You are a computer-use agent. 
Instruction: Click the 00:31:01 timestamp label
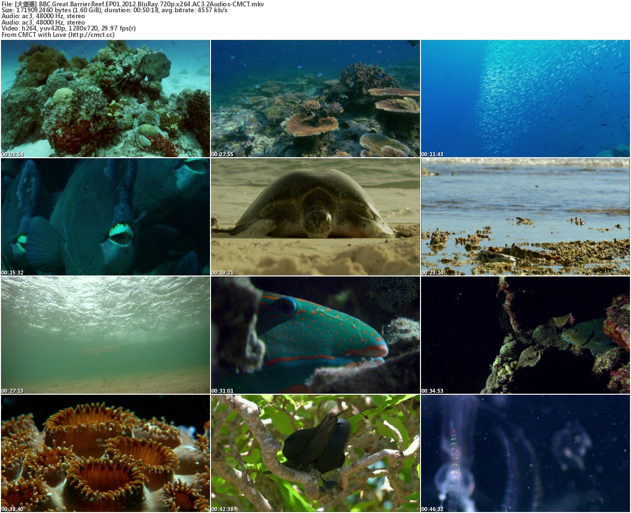tap(222, 391)
